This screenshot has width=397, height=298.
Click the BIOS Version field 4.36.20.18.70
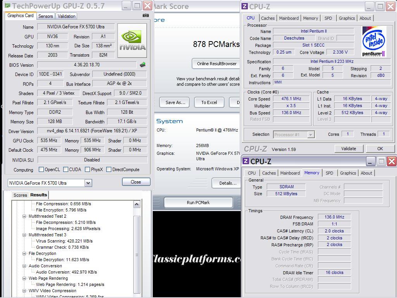pyautogui.click(x=87, y=65)
